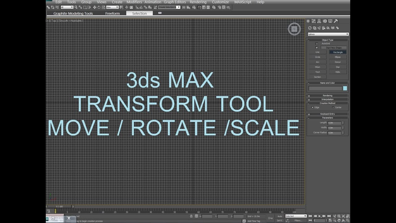
Task: Click the Bind to Space Warp icon
Action: (x=57, y=7)
